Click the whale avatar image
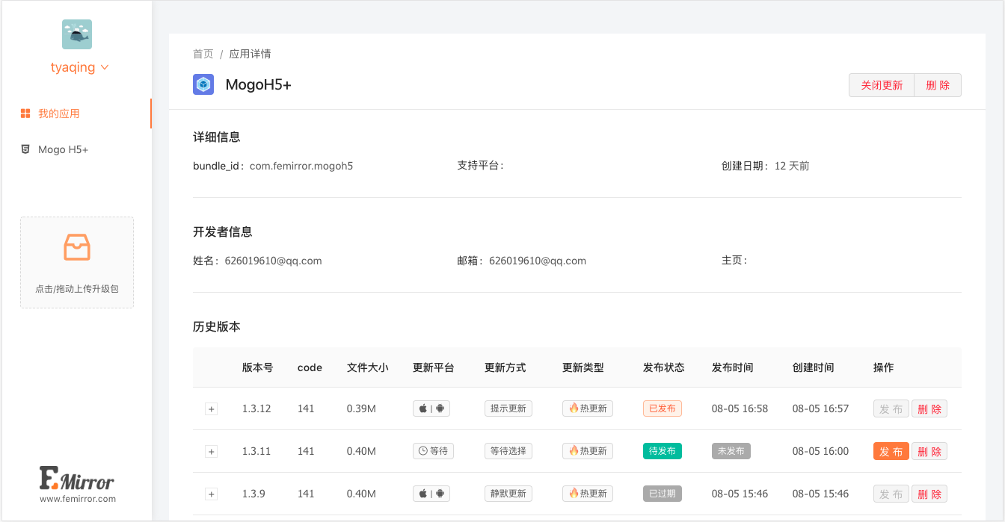The width and height of the screenshot is (1005, 522). pos(77,34)
